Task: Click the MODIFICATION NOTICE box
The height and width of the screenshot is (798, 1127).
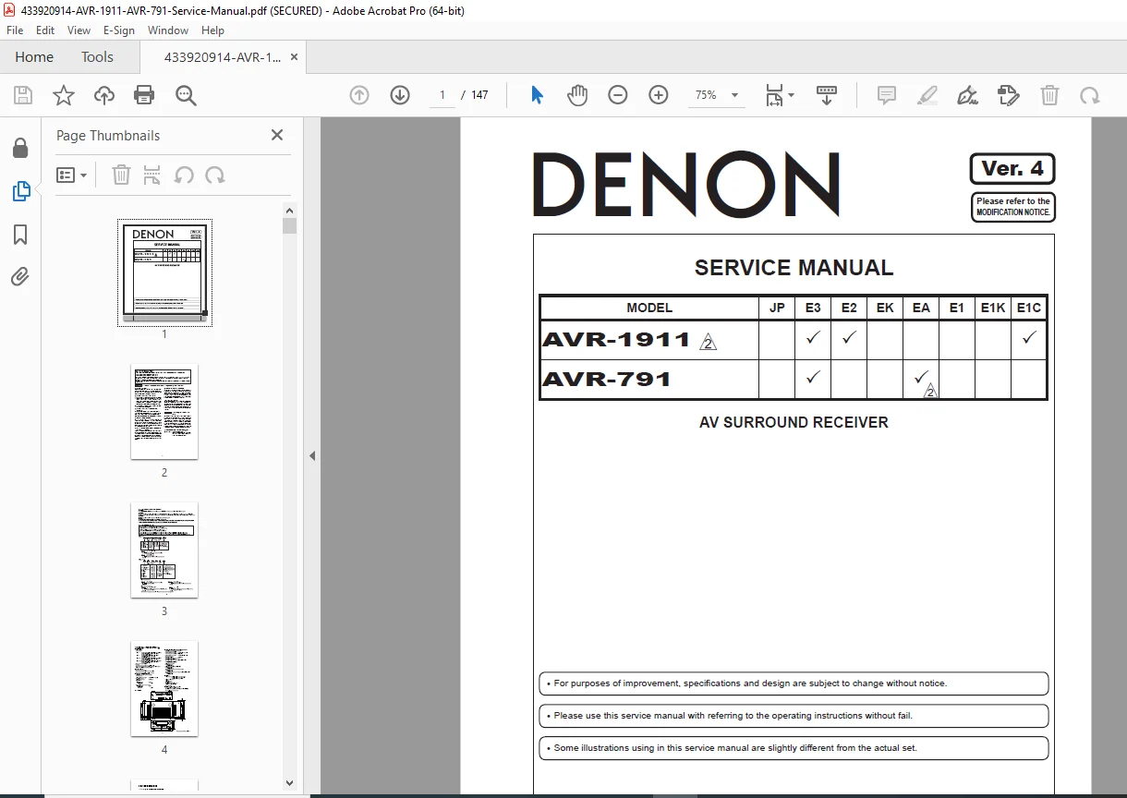Action: click(x=1013, y=207)
